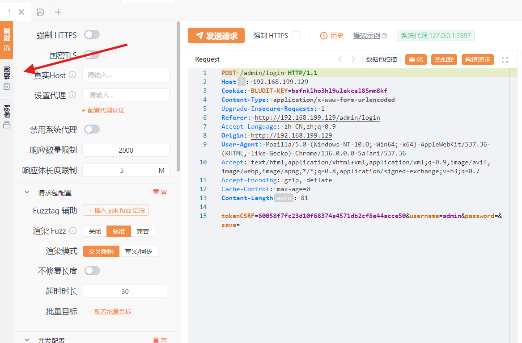Click Origin URL http://192.168.199.129
This screenshot has width=522, height=343.
tap(291, 136)
